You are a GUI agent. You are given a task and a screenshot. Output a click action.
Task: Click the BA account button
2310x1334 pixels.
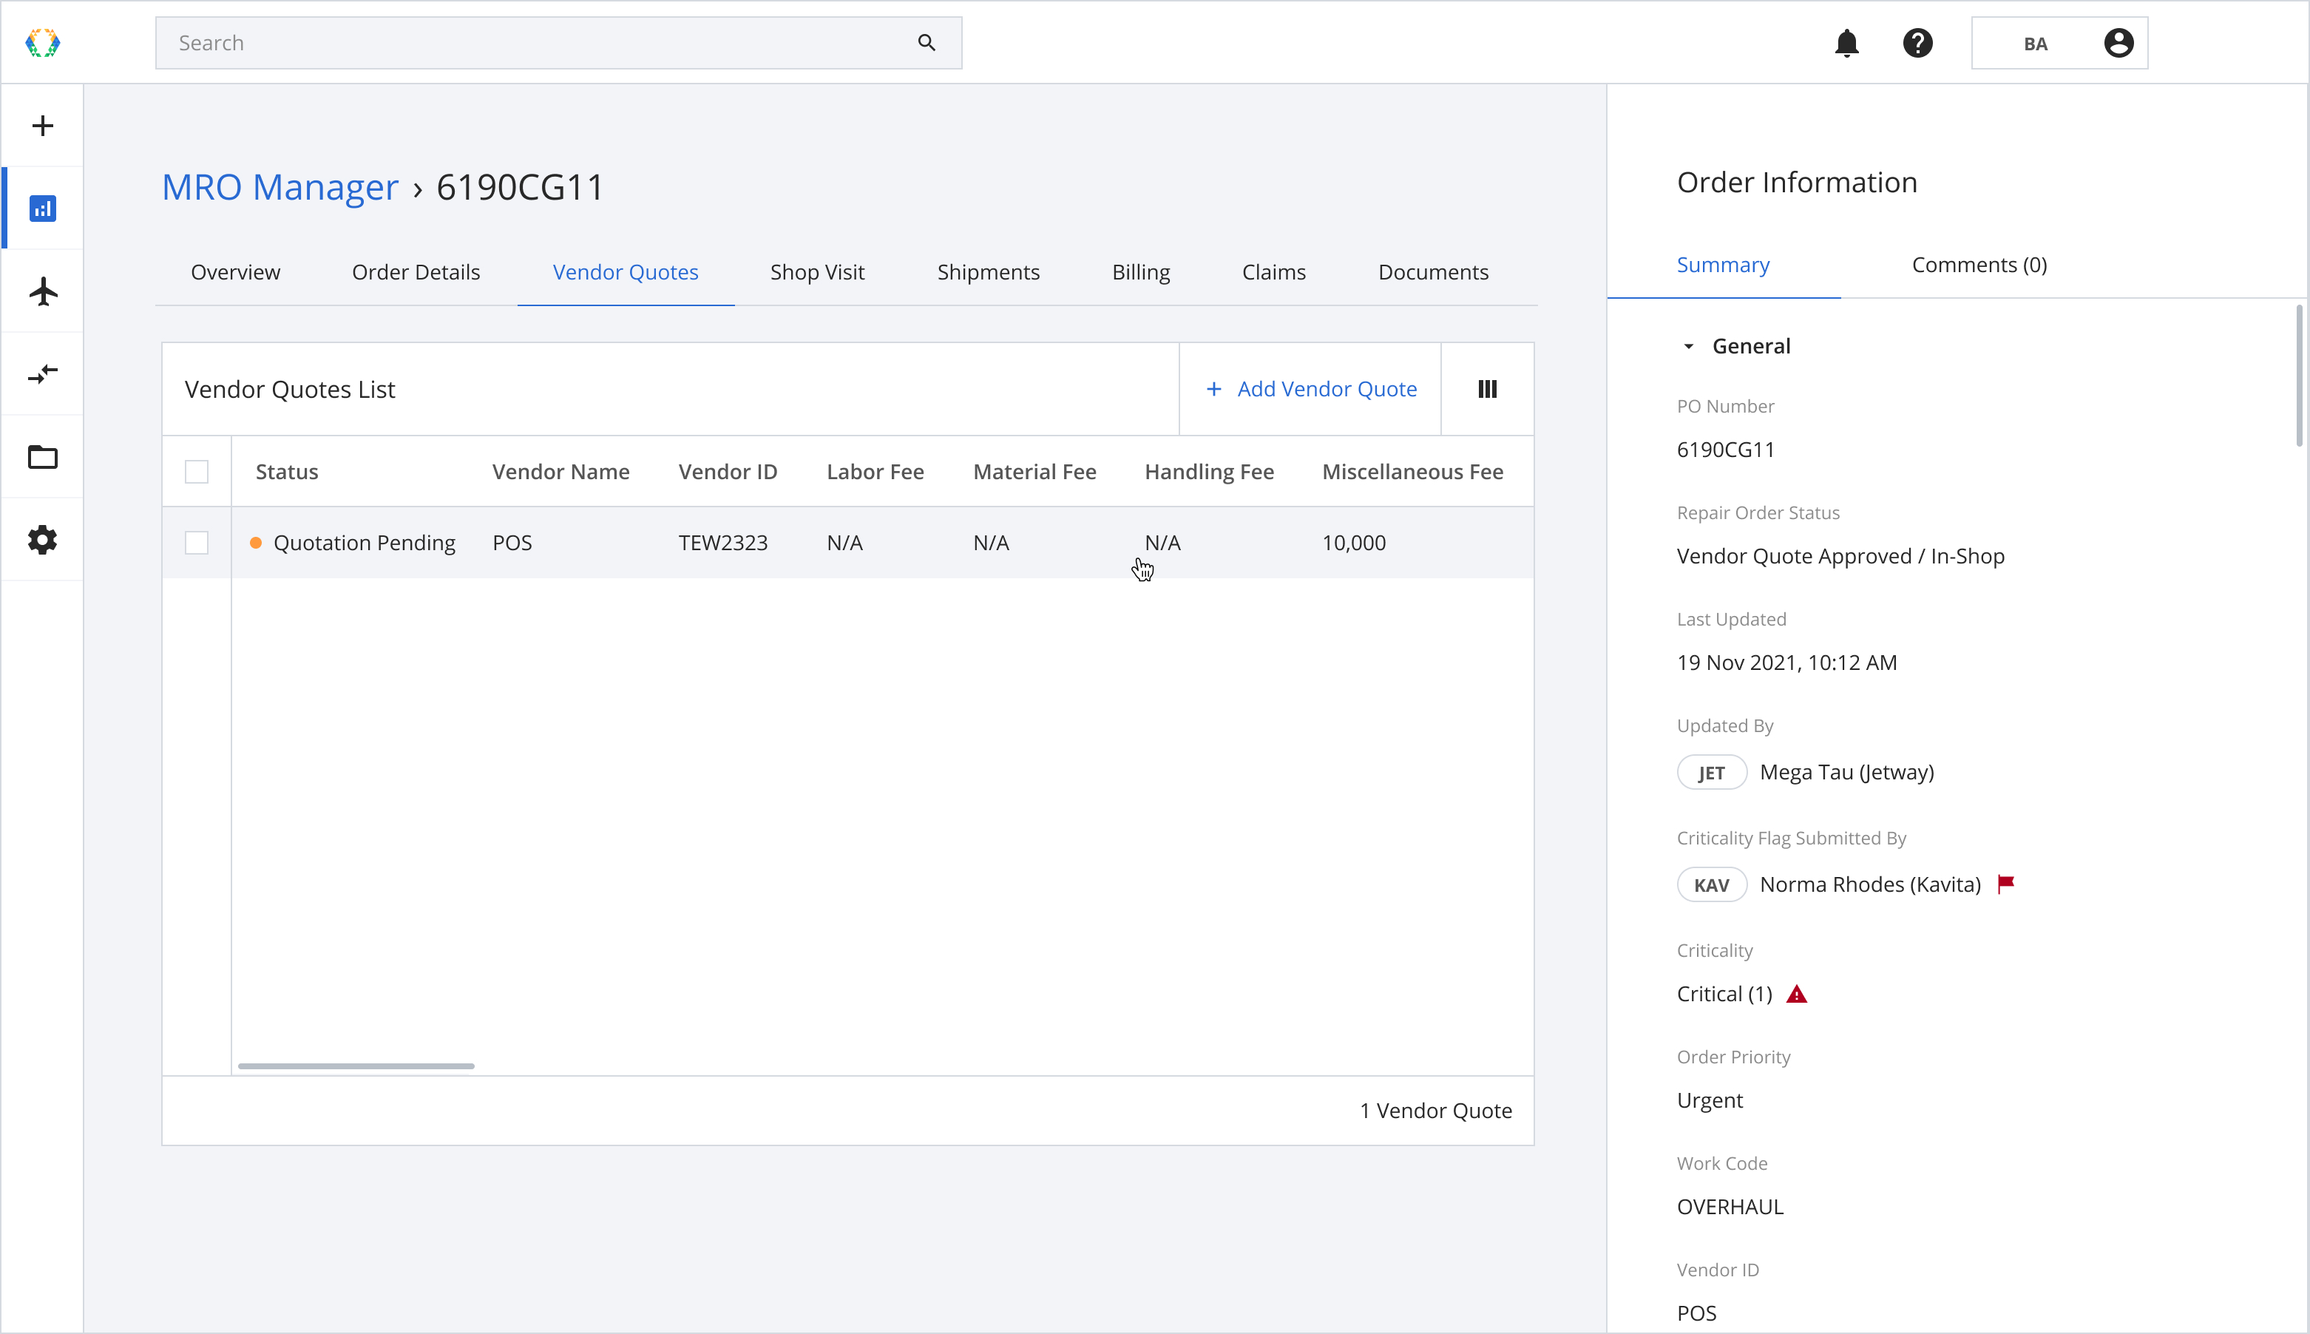[2059, 43]
